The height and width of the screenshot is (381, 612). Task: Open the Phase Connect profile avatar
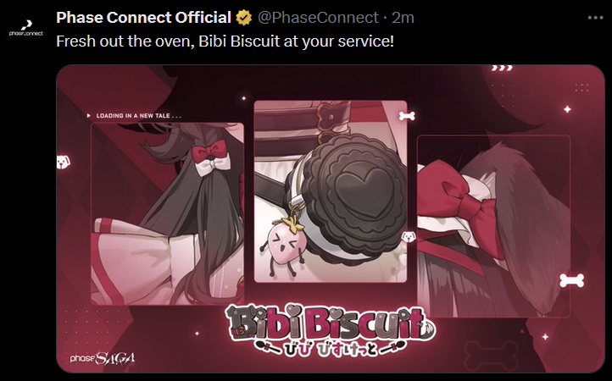26,28
